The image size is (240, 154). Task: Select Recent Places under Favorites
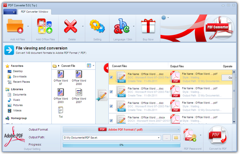point(21,82)
